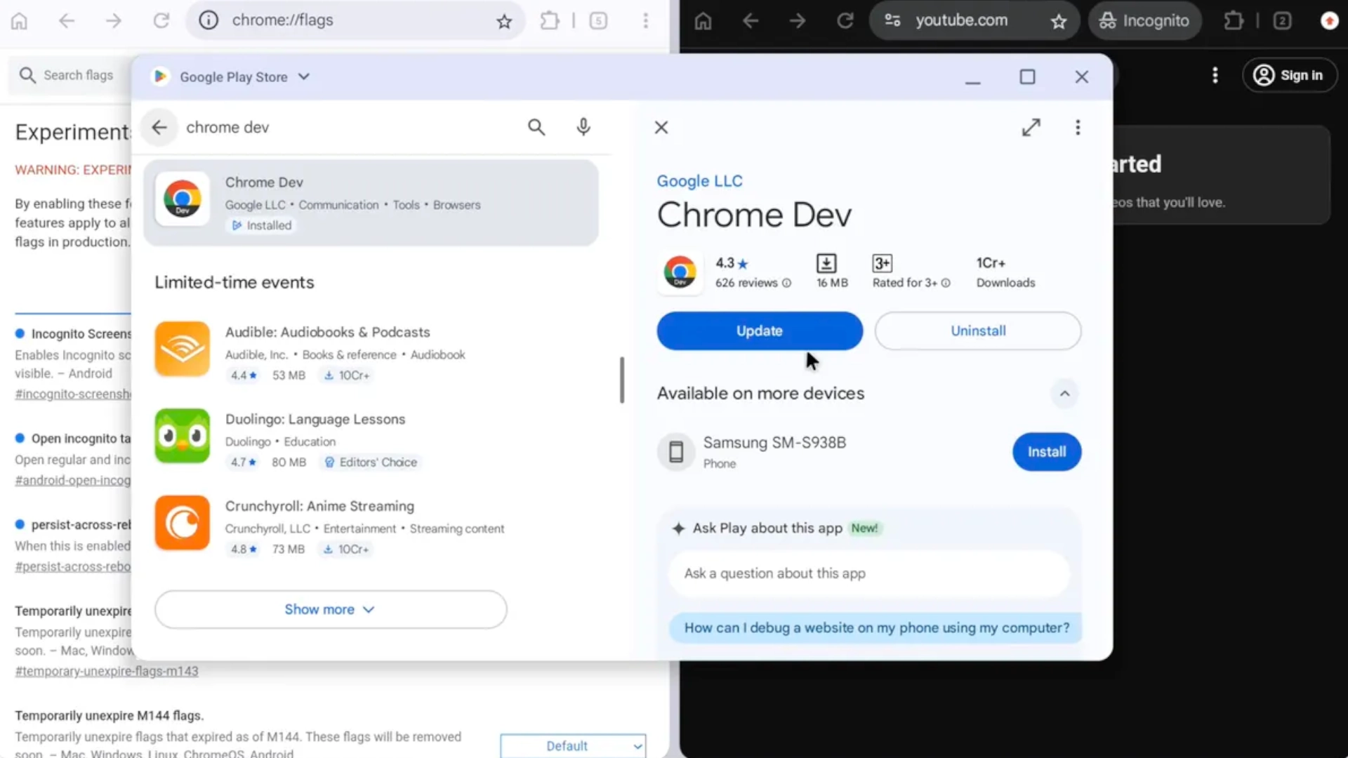Click the Play Store search magnifier icon
Screen dimensions: 1348x758
(x=536, y=127)
